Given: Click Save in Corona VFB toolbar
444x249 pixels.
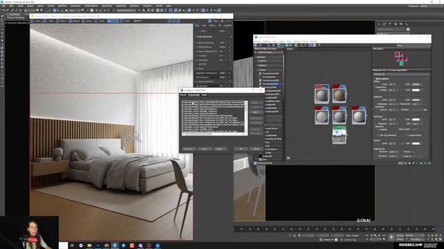Looking at the screenshot, I should coord(35,21).
